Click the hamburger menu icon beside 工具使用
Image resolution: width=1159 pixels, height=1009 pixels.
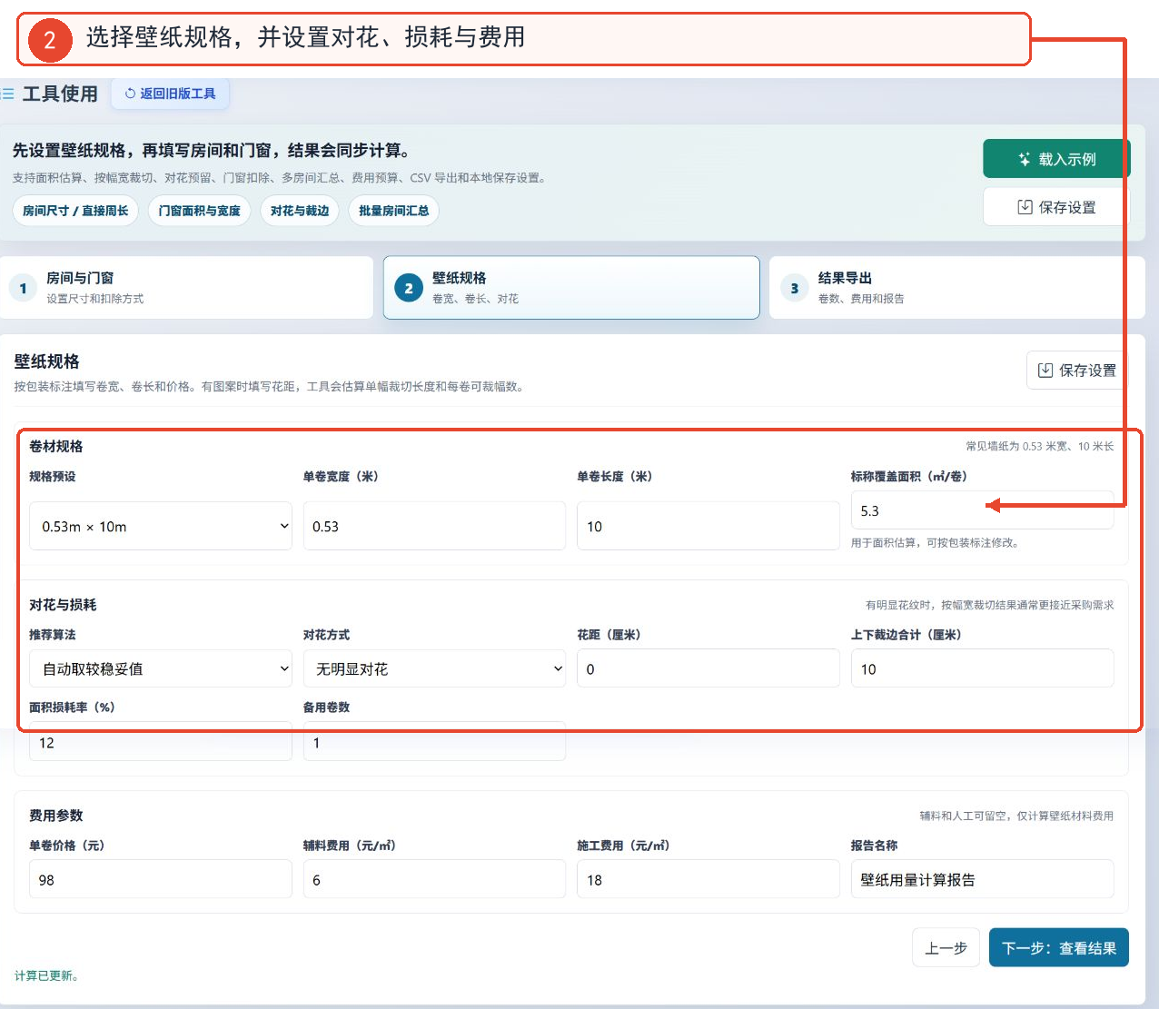8,94
